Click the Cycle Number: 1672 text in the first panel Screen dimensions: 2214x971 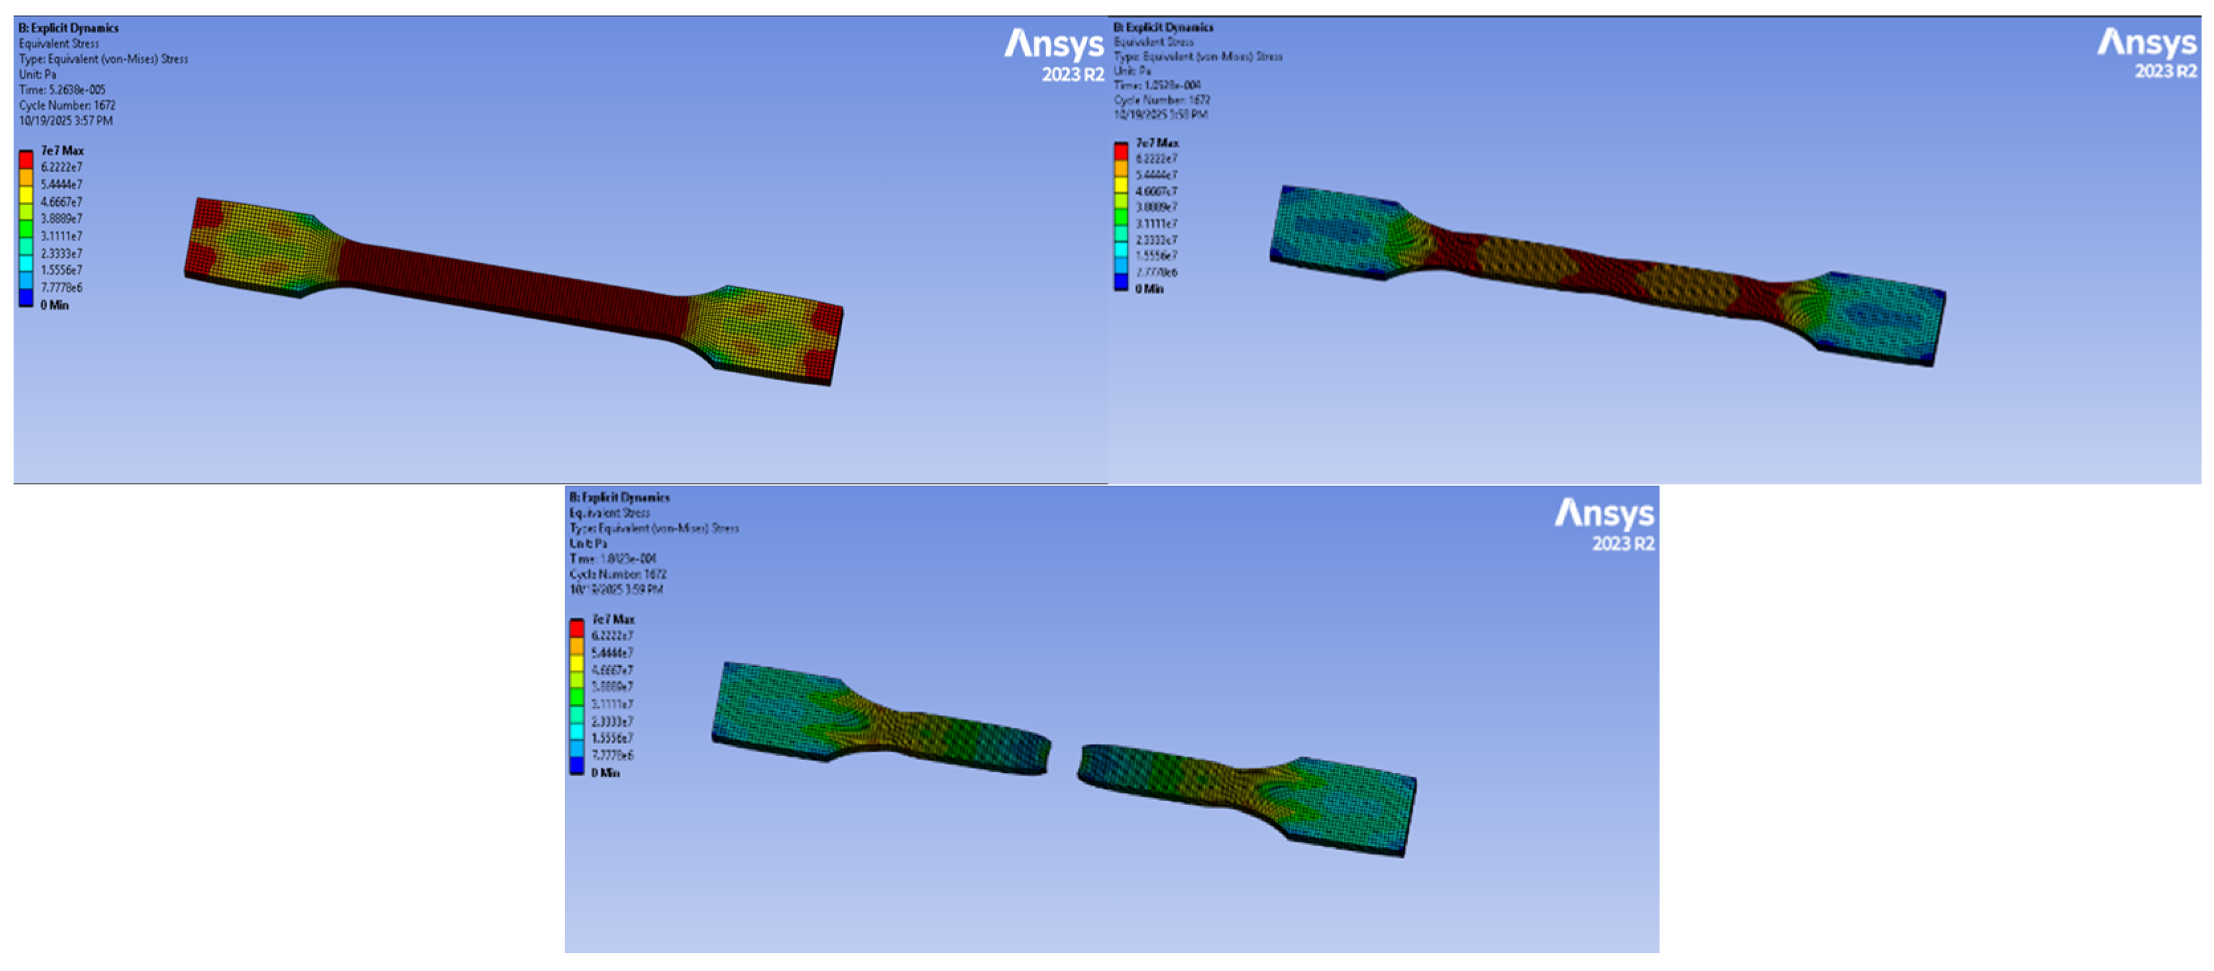(67, 106)
